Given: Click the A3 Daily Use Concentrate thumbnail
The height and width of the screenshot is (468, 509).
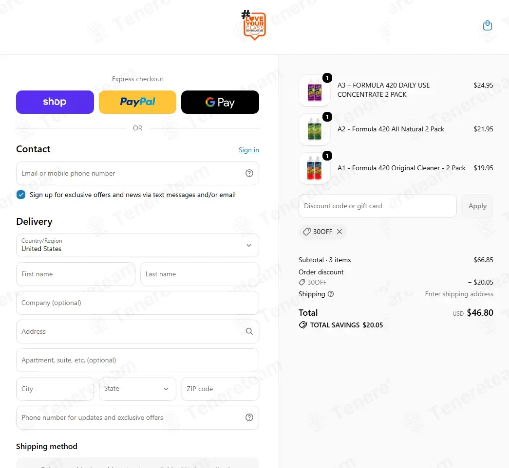Looking at the screenshot, I should (x=315, y=90).
